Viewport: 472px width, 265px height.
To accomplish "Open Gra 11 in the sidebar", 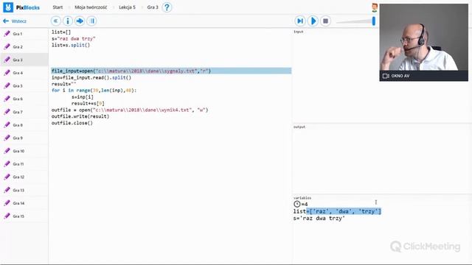I will point(24,164).
